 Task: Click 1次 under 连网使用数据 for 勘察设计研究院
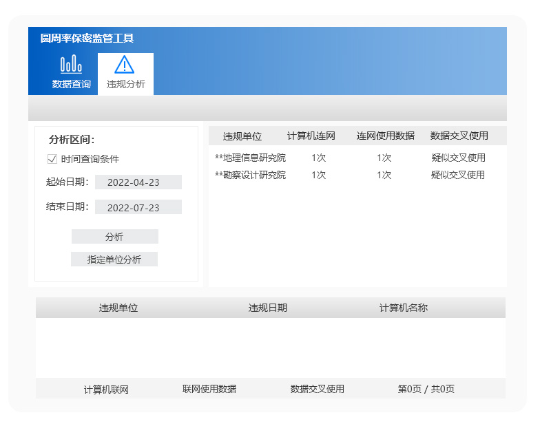[384, 175]
